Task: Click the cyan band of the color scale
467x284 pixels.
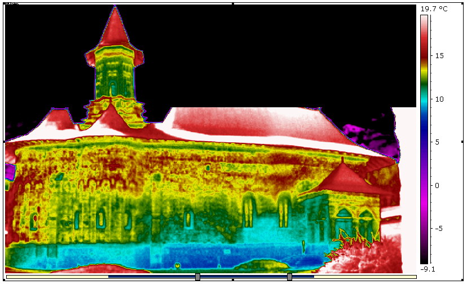Action: 424,104
